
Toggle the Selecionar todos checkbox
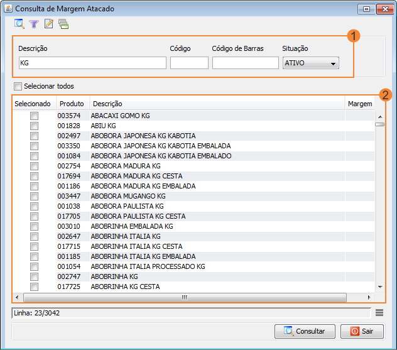pos(18,86)
